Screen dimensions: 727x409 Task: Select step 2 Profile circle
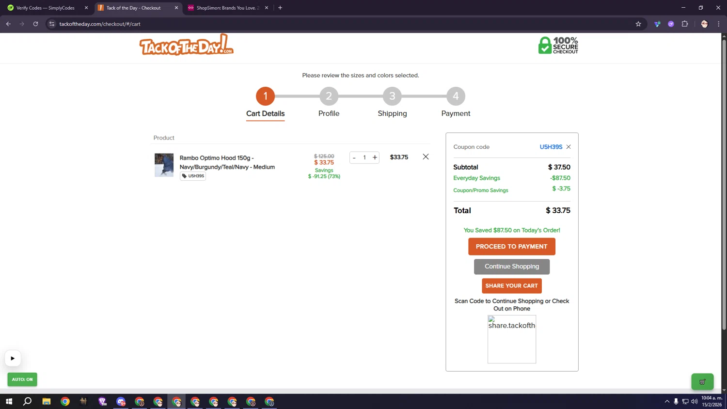coord(329,96)
